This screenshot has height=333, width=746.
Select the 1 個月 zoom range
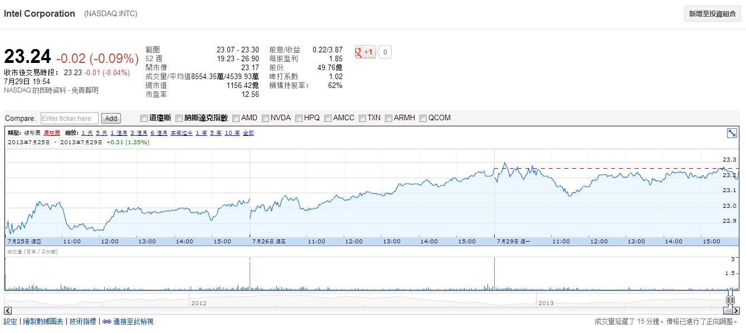pyautogui.click(x=119, y=133)
